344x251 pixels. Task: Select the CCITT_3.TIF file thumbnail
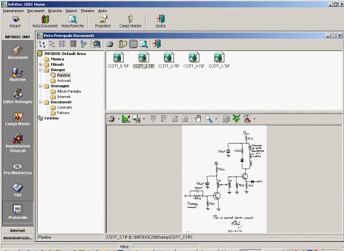click(x=169, y=60)
